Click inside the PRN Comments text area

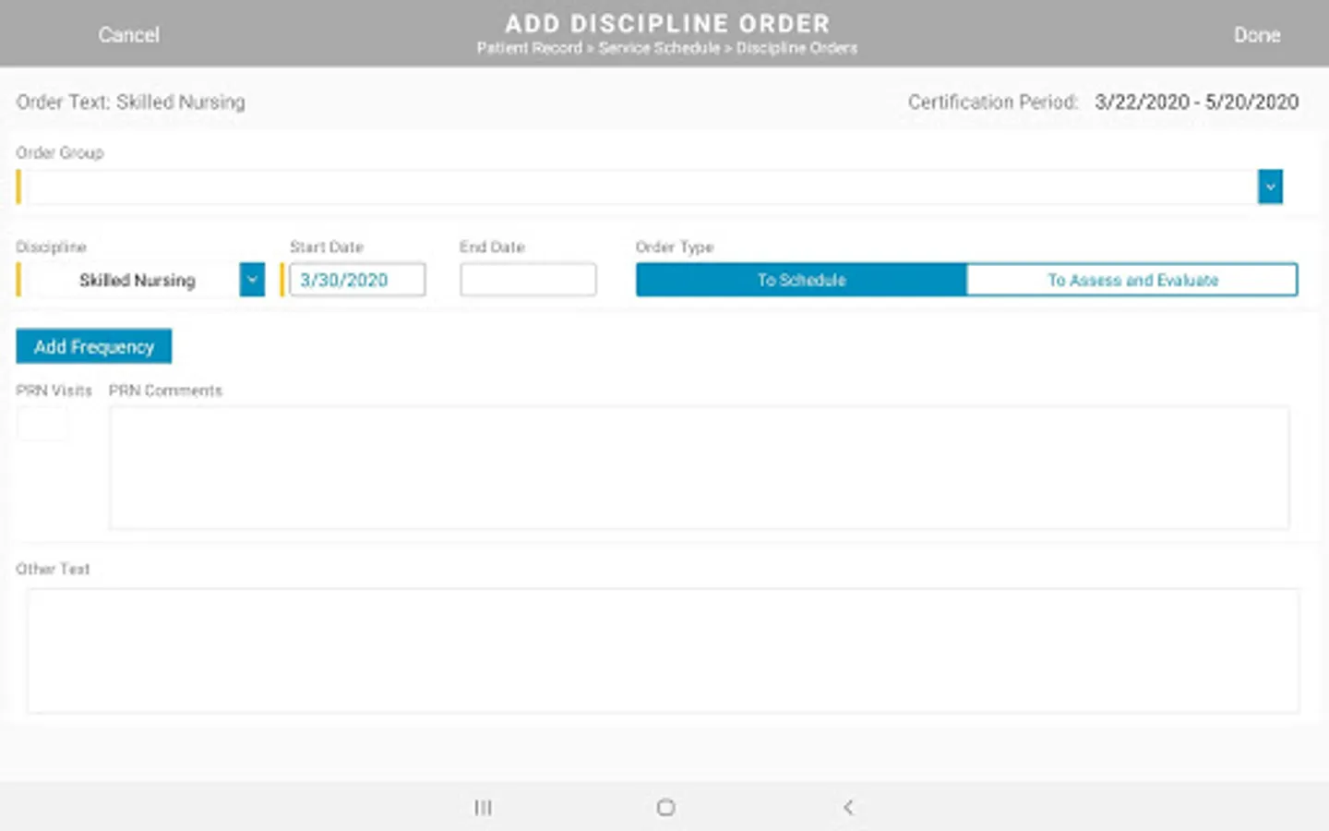point(700,467)
